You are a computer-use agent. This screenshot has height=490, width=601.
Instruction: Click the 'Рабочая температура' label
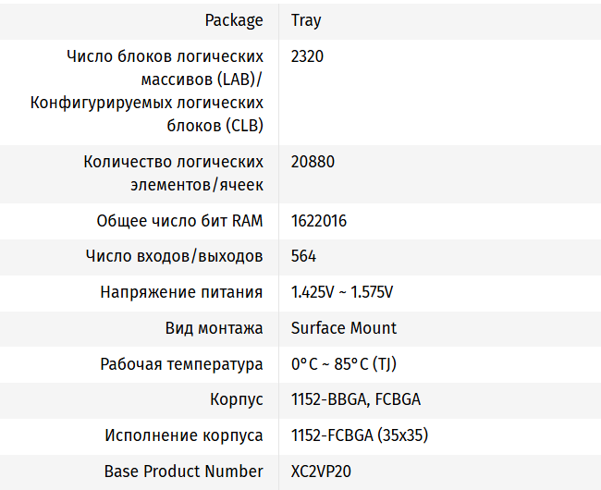point(181,364)
